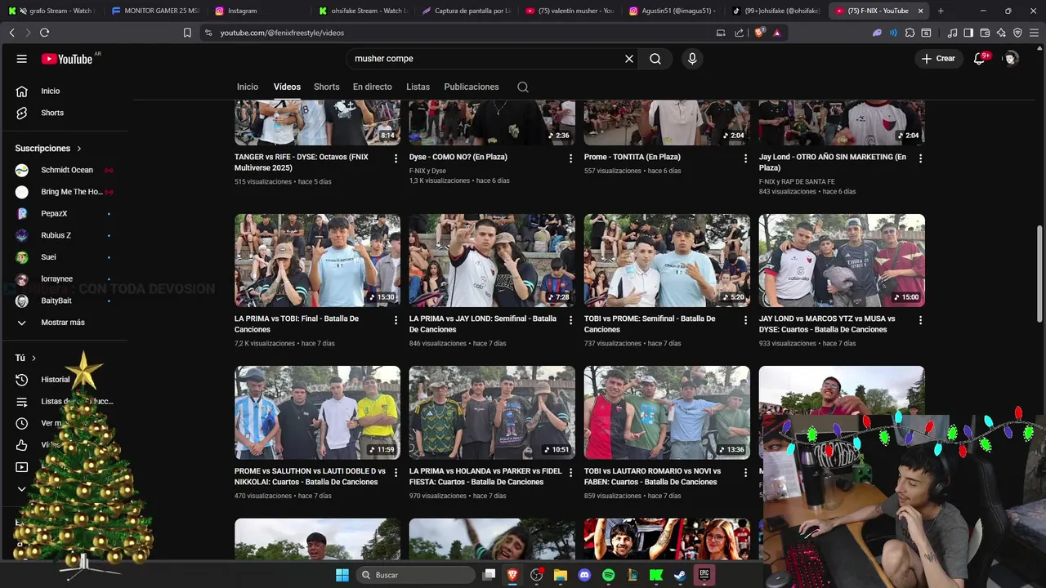
Task: Clear the search box with the X
Action: coord(629,59)
